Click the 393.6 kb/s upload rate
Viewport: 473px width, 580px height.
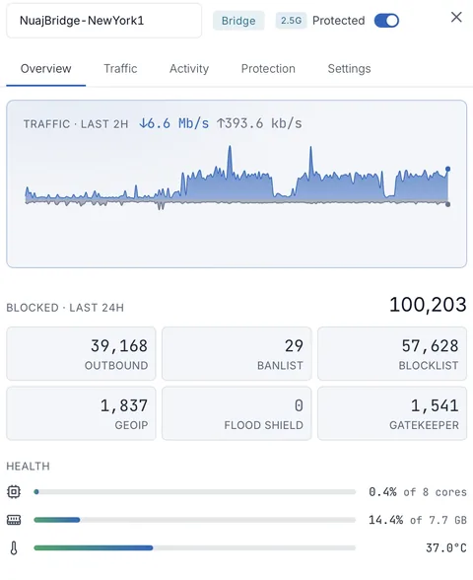[x=259, y=123]
